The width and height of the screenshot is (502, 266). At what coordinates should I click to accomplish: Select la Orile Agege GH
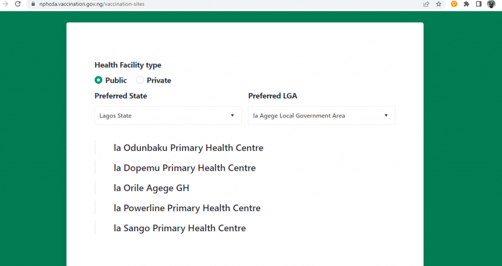(x=151, y=188)
